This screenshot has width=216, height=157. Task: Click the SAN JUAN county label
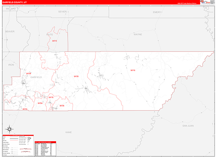188,126
